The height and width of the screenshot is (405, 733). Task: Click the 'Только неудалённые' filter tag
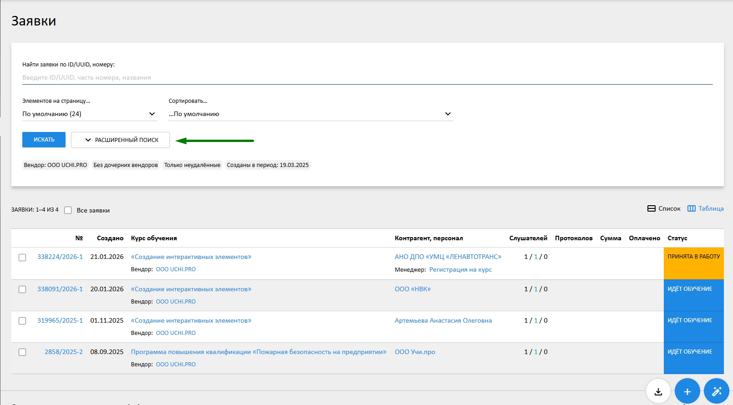click(x=192, y=165)
